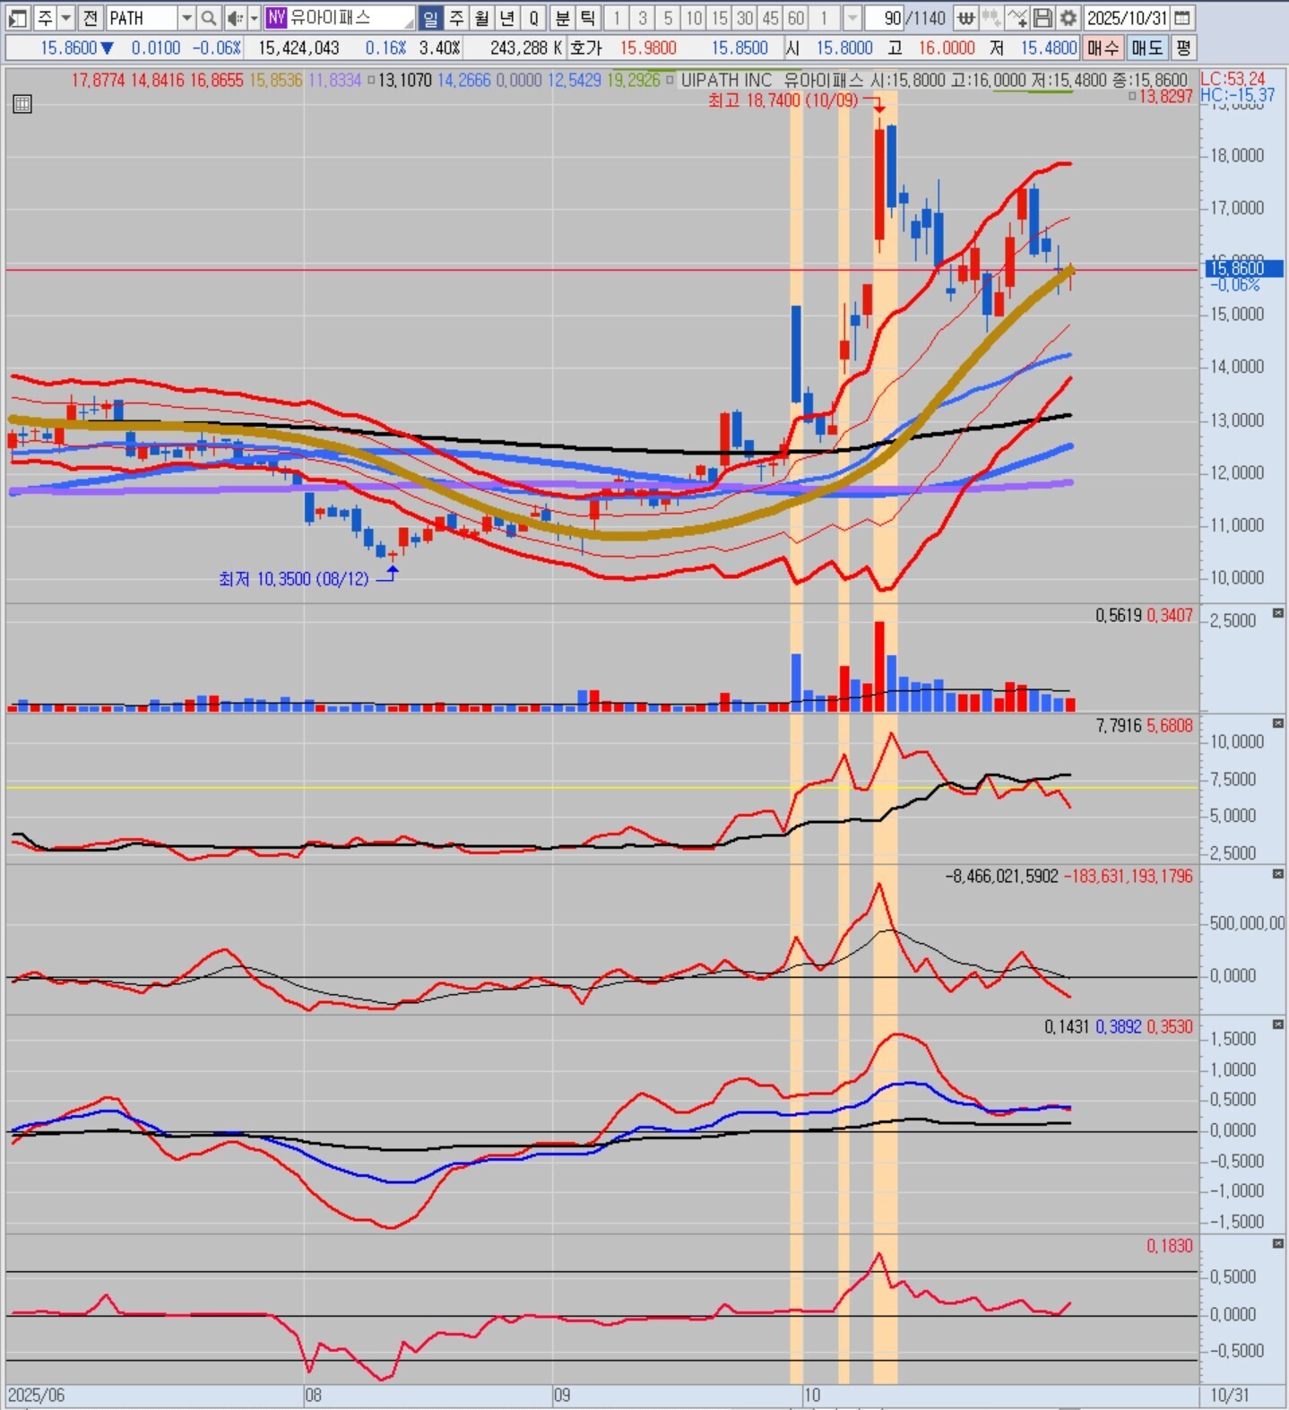
Task: Select the daily (일) chart period
Action: pos(430,18)
